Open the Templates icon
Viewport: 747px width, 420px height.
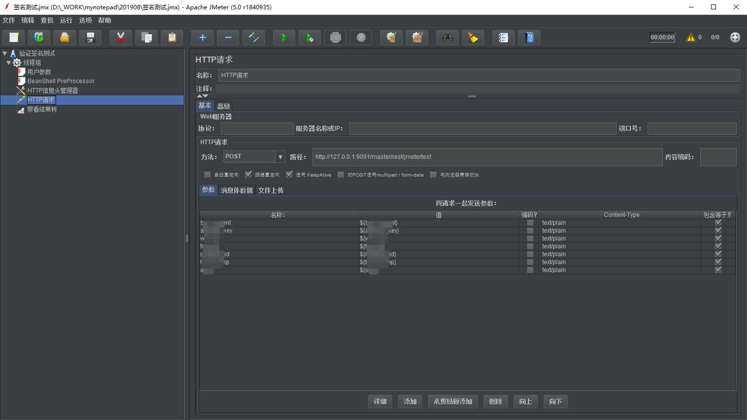(39, 37)
